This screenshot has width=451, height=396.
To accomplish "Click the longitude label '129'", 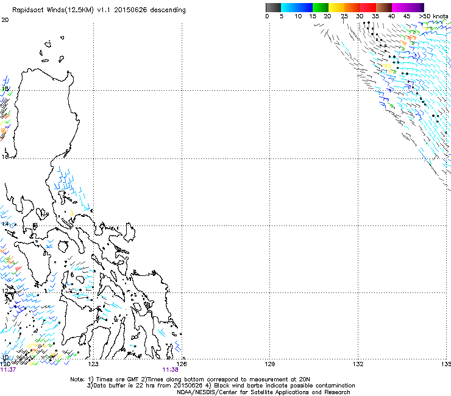I will point(269,364).
